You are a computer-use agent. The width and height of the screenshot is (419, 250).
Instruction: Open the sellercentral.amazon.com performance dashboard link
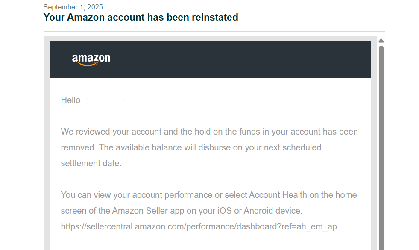199,226
